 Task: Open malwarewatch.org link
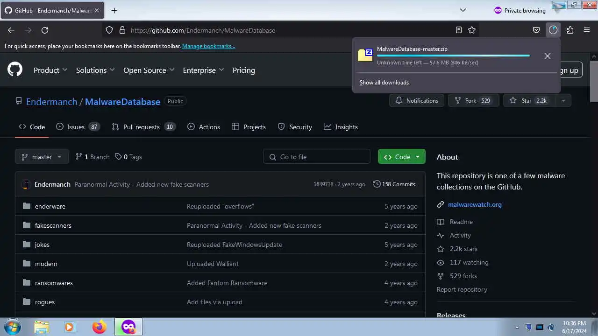pos(475,204)
